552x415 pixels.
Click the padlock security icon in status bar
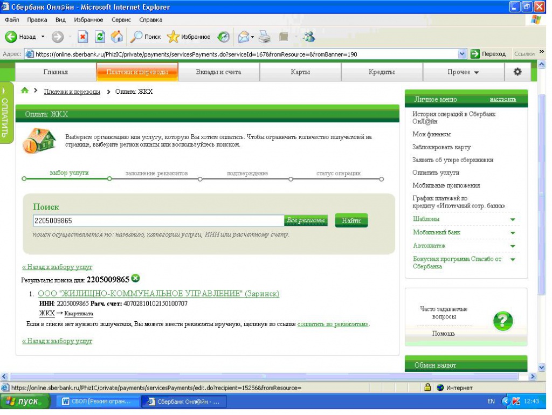click(427, 388)
